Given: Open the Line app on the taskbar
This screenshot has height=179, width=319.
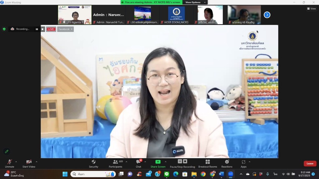Looking at the screenshot, I should (167, 174).
